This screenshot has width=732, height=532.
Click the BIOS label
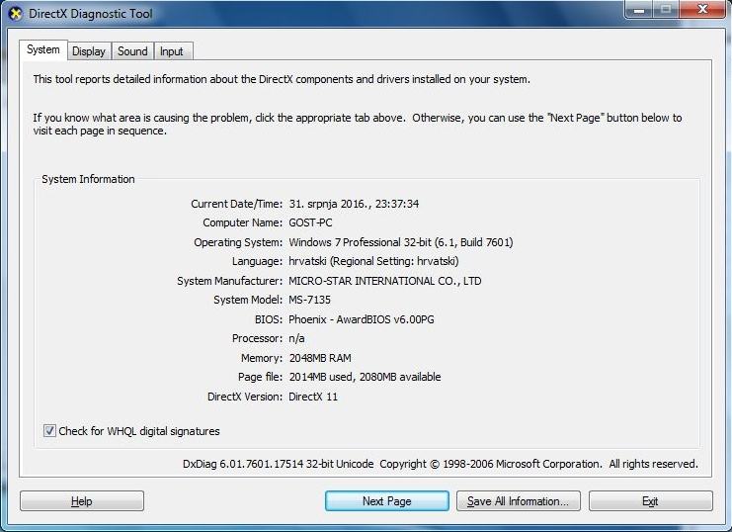269,319
